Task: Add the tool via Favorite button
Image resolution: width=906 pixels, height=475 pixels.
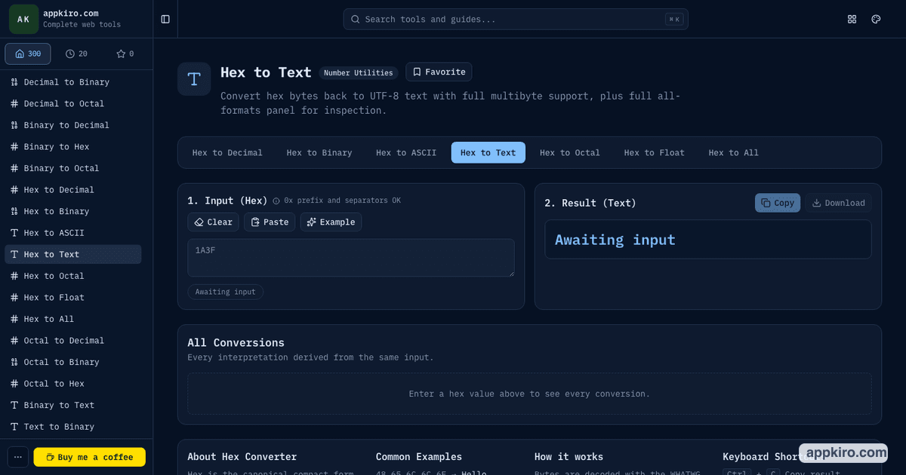Action: [x=439, y=72]
